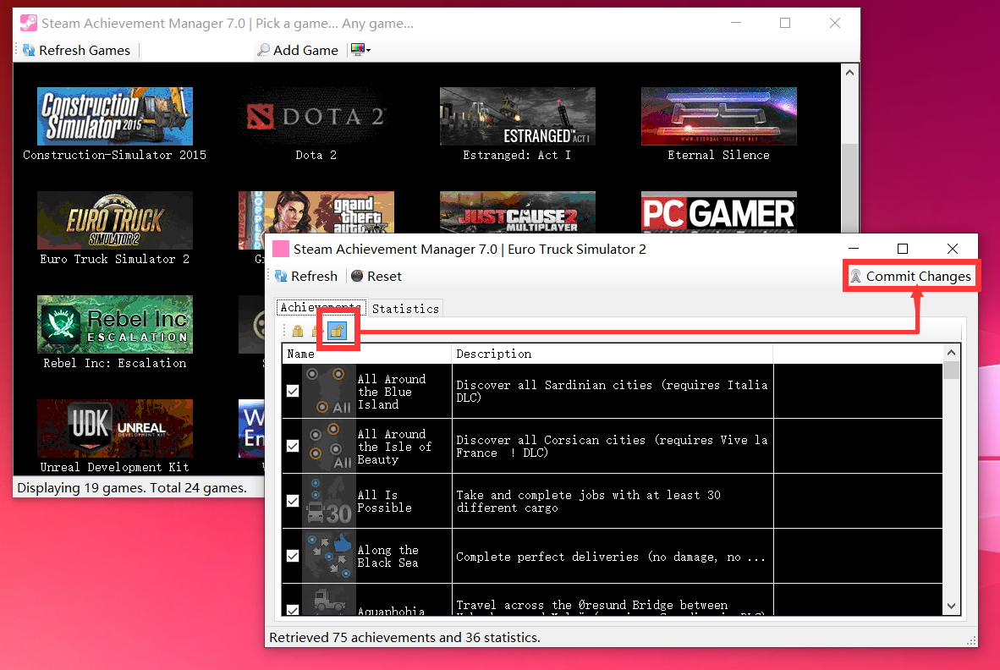Close the Pick a game window
The image size is (1000, 670).
[x=835, y=23]
